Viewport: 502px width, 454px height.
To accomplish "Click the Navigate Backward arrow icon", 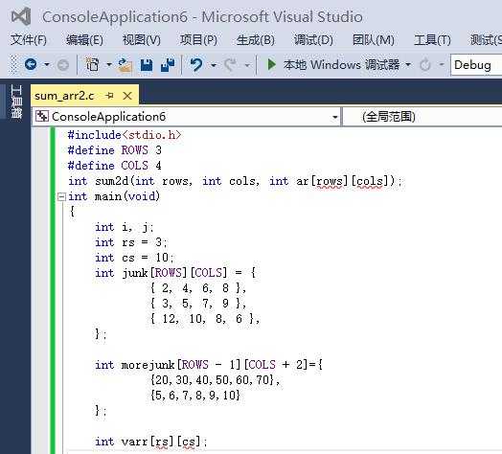I will point(31,65).
